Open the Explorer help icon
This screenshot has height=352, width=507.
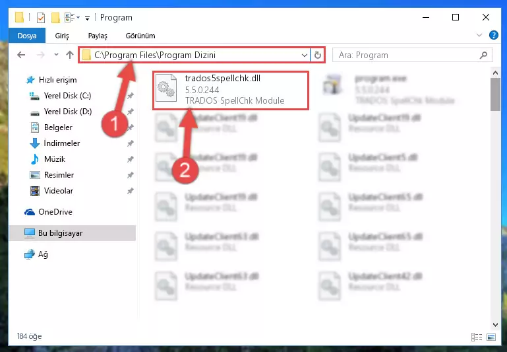pyautogui.click(x=493, y=35)
